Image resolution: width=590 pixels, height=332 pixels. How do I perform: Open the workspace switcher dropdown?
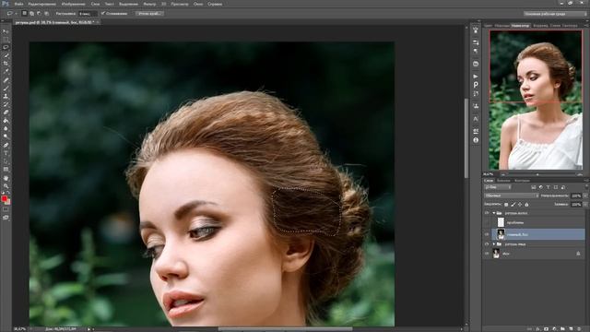click(x=555, y=14)
